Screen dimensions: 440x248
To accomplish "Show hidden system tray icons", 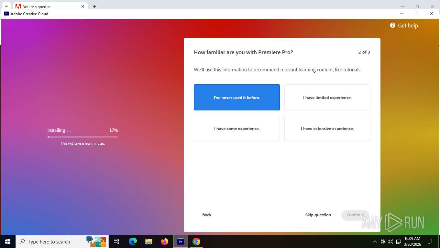I will click(x=375, y=242).
